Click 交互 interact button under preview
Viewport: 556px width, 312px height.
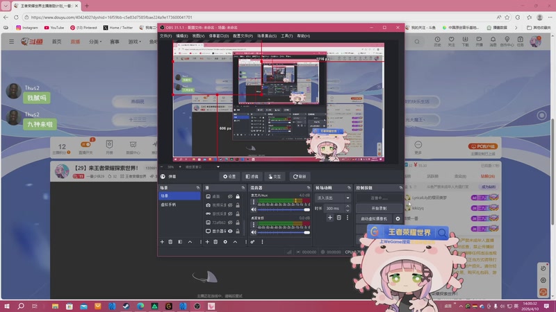[x=275, y=177]
